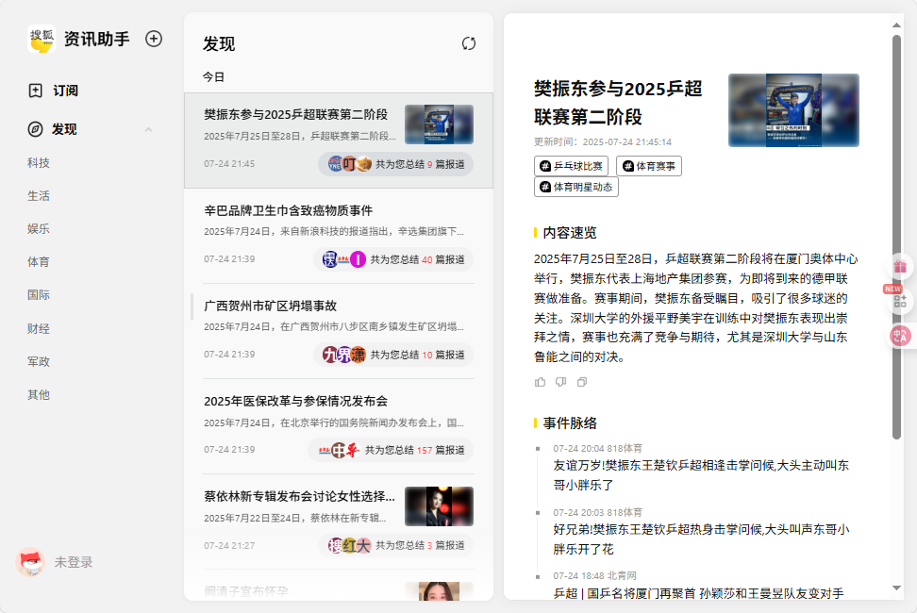Click the pink gift icon on right edge
The height and width of the screenshot is (613, 917).
(x=900, y=267)
